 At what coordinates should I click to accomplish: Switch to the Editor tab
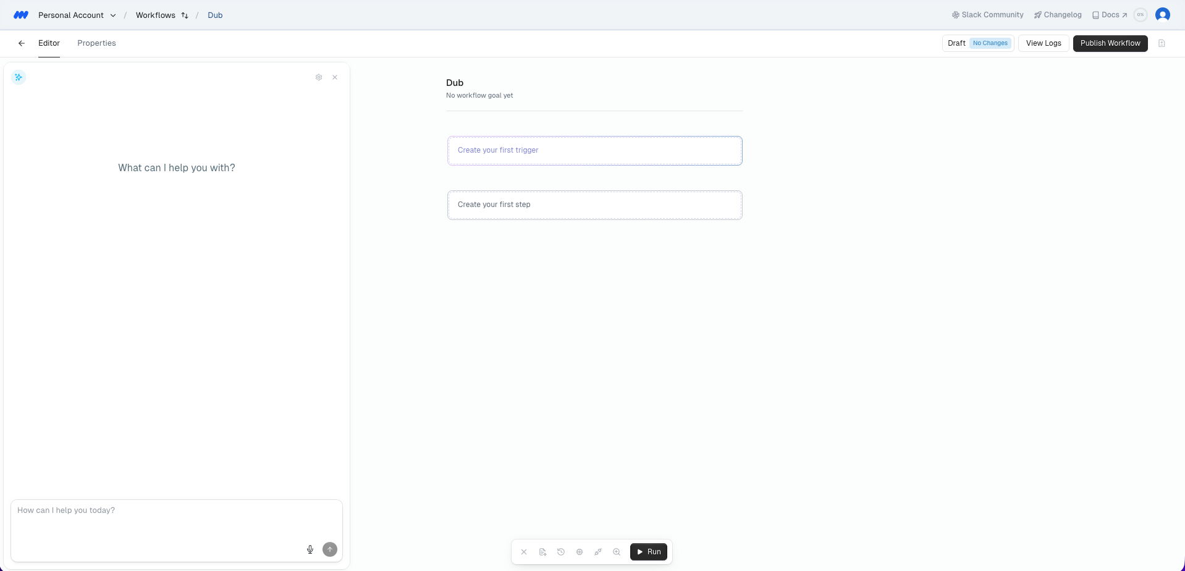point(49,43)
